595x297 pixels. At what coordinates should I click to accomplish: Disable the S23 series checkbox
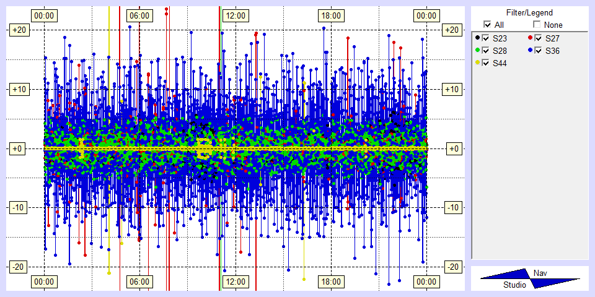click(x=486, y=38)
